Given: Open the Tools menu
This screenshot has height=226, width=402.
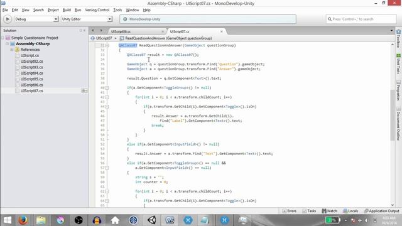Looking at the screenshot, I should pyautogui.click(x=117, y=10).
